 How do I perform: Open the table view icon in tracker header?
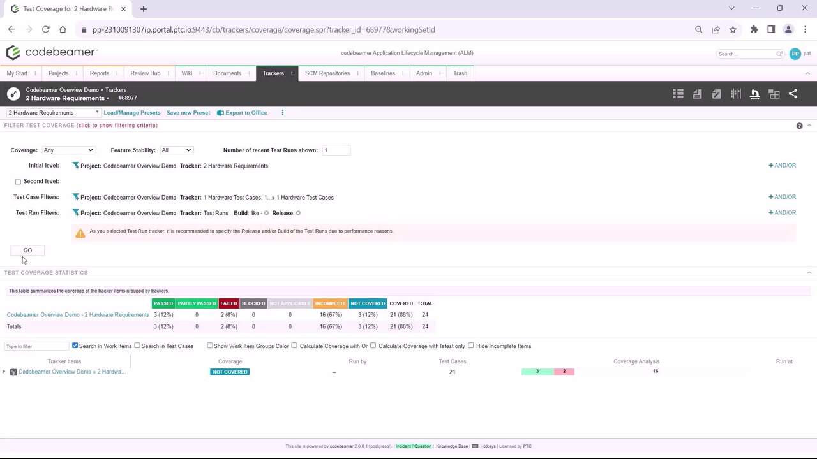click(678, 94)
